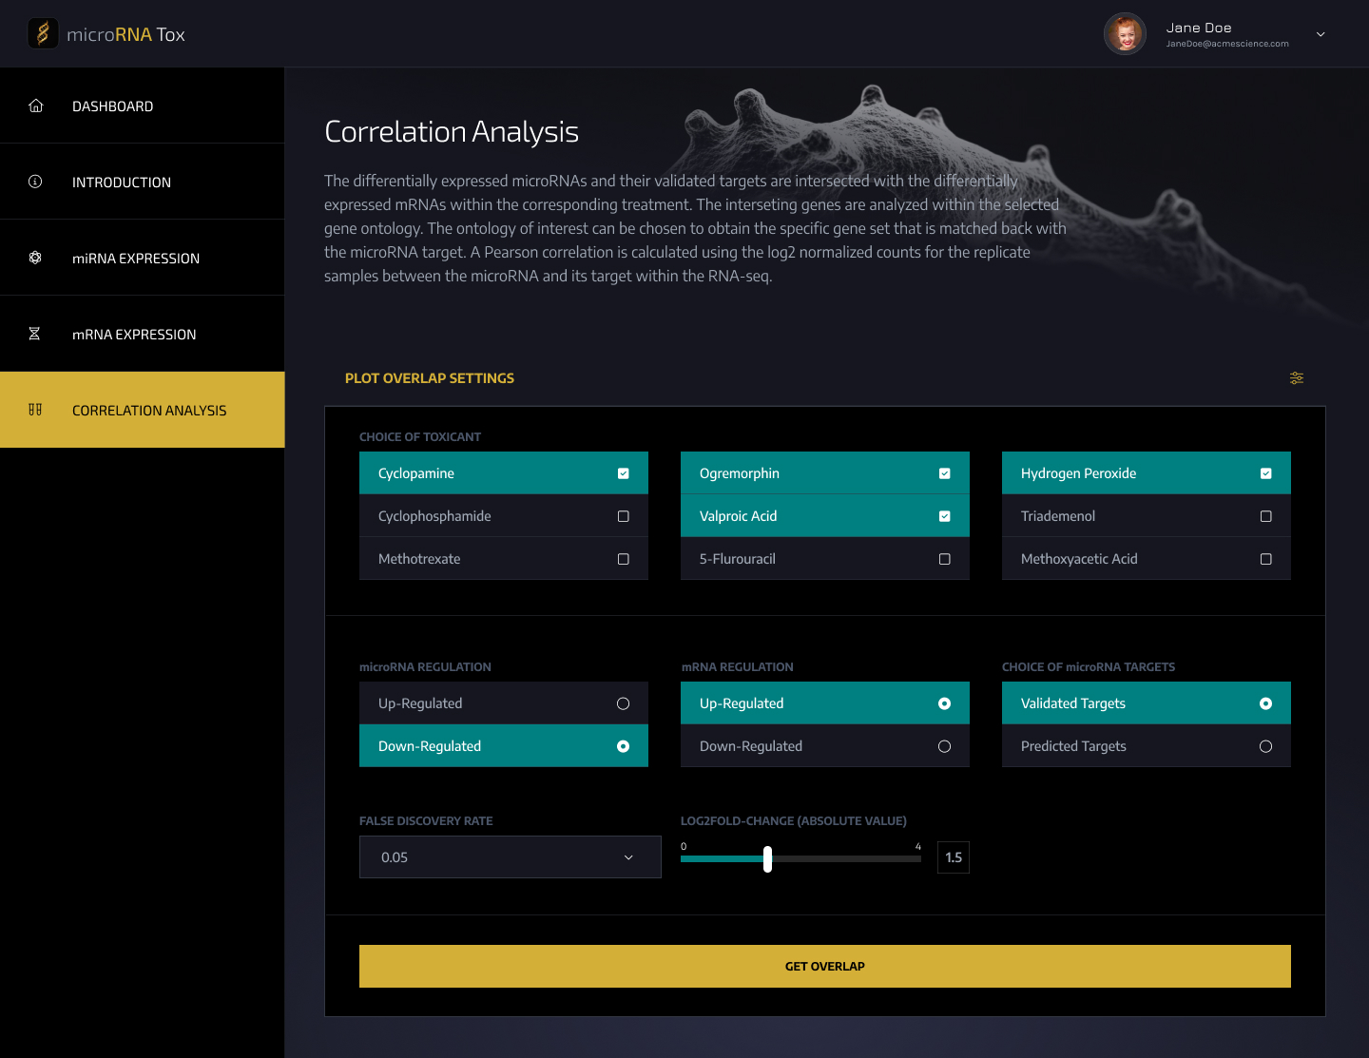The height and width of the screenshot is (1058, 1369).
Task: Click the Correlation Analysis test tube icon
Action: point(35,410)
